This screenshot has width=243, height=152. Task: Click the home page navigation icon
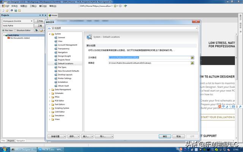point(126,6)
